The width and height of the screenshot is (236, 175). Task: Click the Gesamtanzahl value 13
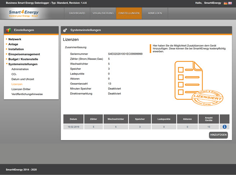coord(110,84)
